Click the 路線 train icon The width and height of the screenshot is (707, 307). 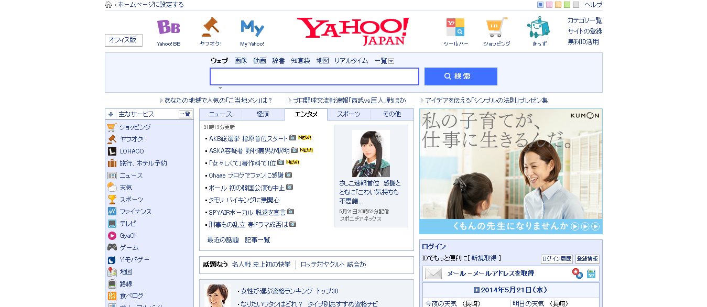112,284
